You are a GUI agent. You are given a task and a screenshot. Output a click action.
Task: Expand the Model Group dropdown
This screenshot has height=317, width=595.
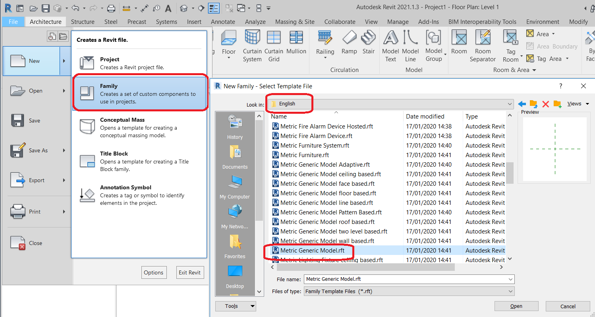click(x=446, y=54)
